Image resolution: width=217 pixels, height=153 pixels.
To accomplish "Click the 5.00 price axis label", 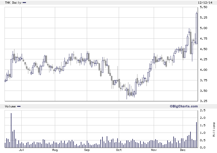I will 203,28.
